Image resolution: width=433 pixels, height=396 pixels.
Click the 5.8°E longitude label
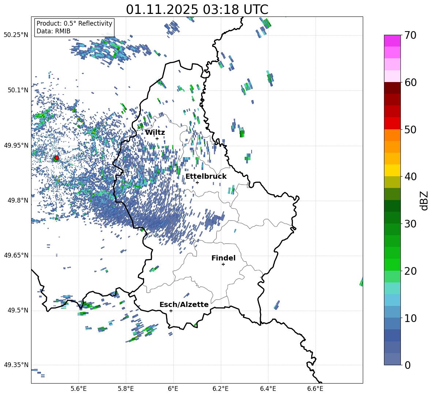(126, 389)
